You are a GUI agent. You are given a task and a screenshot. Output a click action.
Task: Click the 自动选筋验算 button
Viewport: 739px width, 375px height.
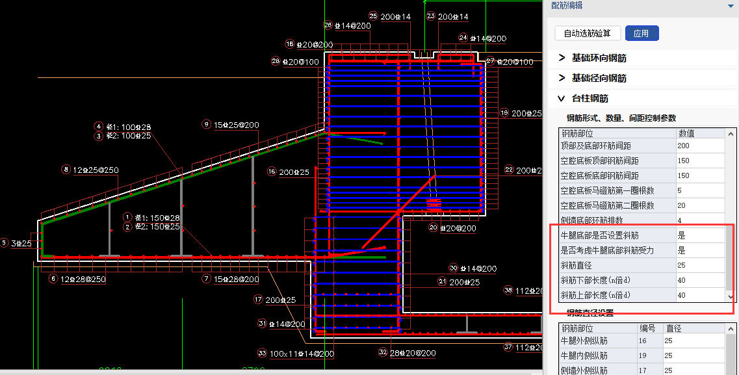587,33
